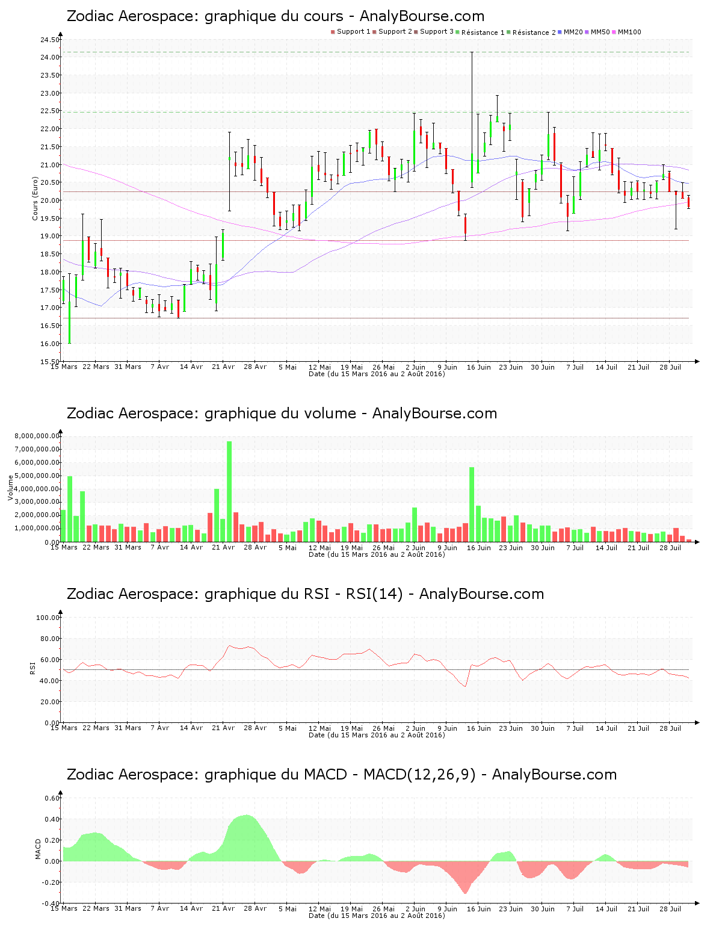Click "28 Juil" date on RSI chart axis

(x=670, y=728)
